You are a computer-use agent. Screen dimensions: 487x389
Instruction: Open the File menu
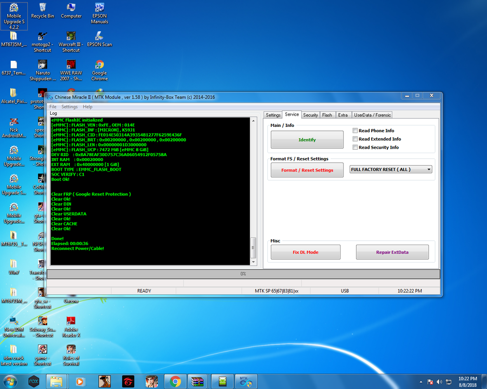click(53, 106)
